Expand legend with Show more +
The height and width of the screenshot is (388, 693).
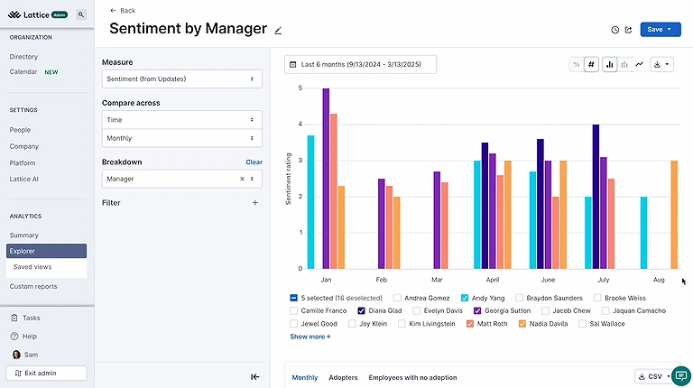click(x=310, y=337)
